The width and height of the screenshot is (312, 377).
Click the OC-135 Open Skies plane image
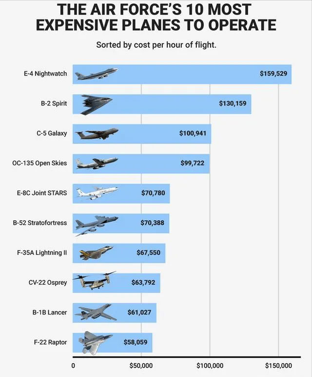point(97,163)
